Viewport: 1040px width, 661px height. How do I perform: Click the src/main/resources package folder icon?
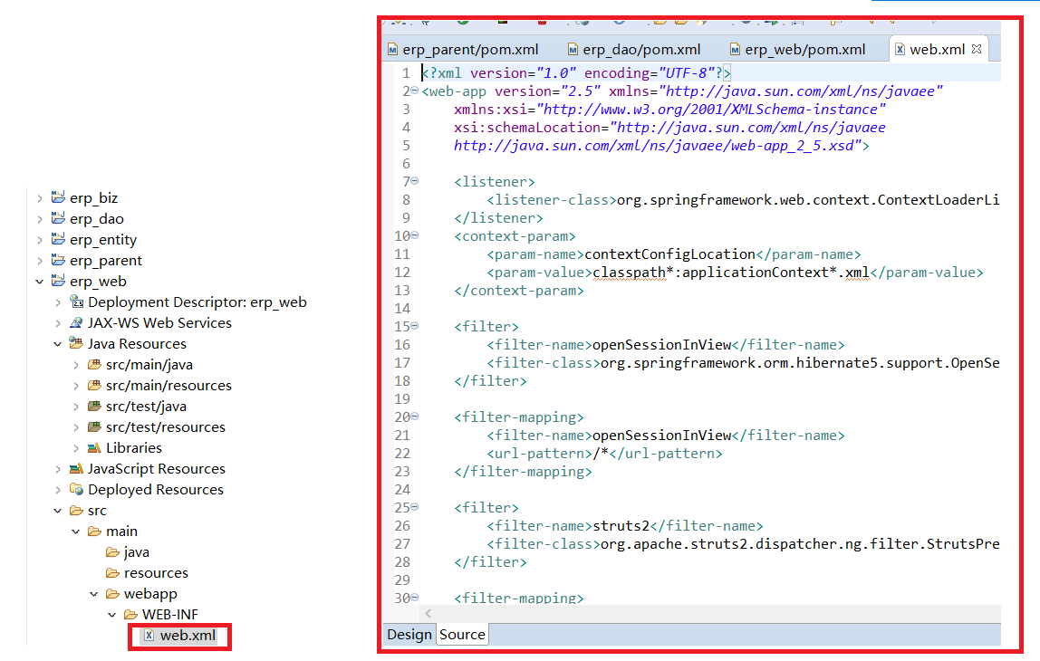tap(95, 385)
